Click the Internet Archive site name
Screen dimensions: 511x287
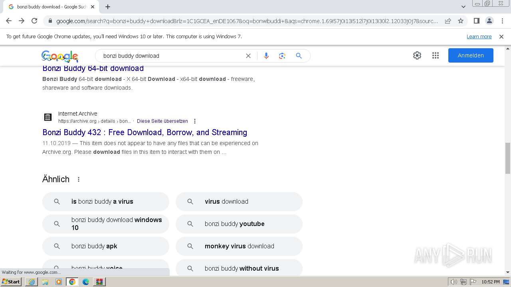pyautogui.click(x=78, y=114)
